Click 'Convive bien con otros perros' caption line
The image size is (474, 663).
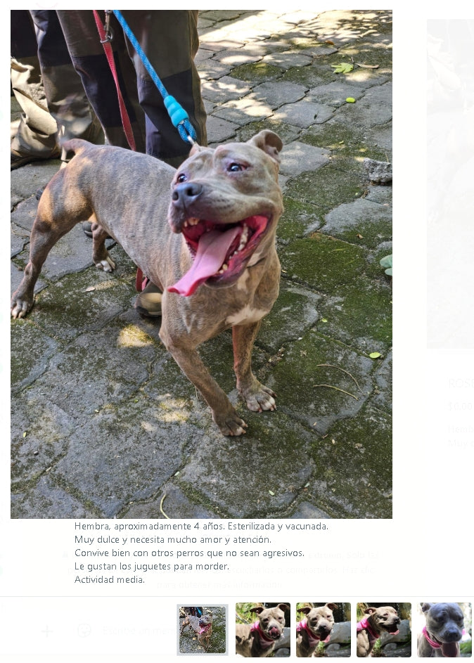coord(189,553)
